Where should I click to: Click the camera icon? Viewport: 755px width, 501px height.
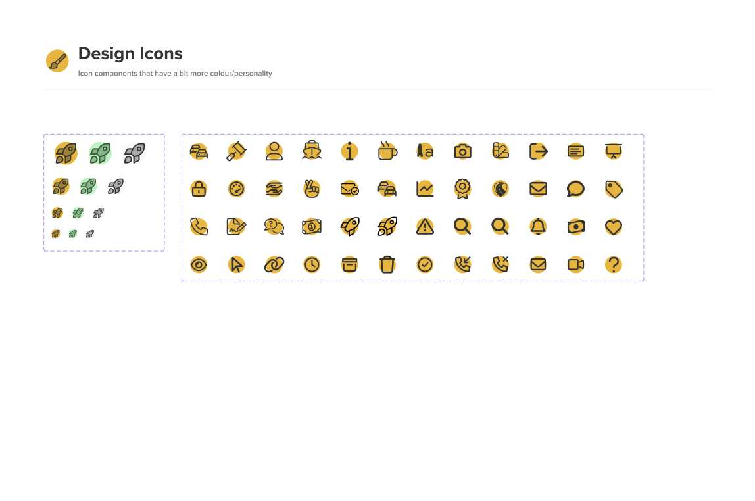[x=462, y=151]
